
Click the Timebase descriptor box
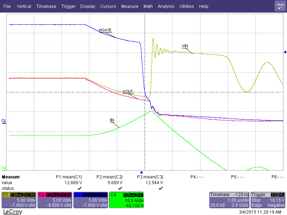[229, 200]
